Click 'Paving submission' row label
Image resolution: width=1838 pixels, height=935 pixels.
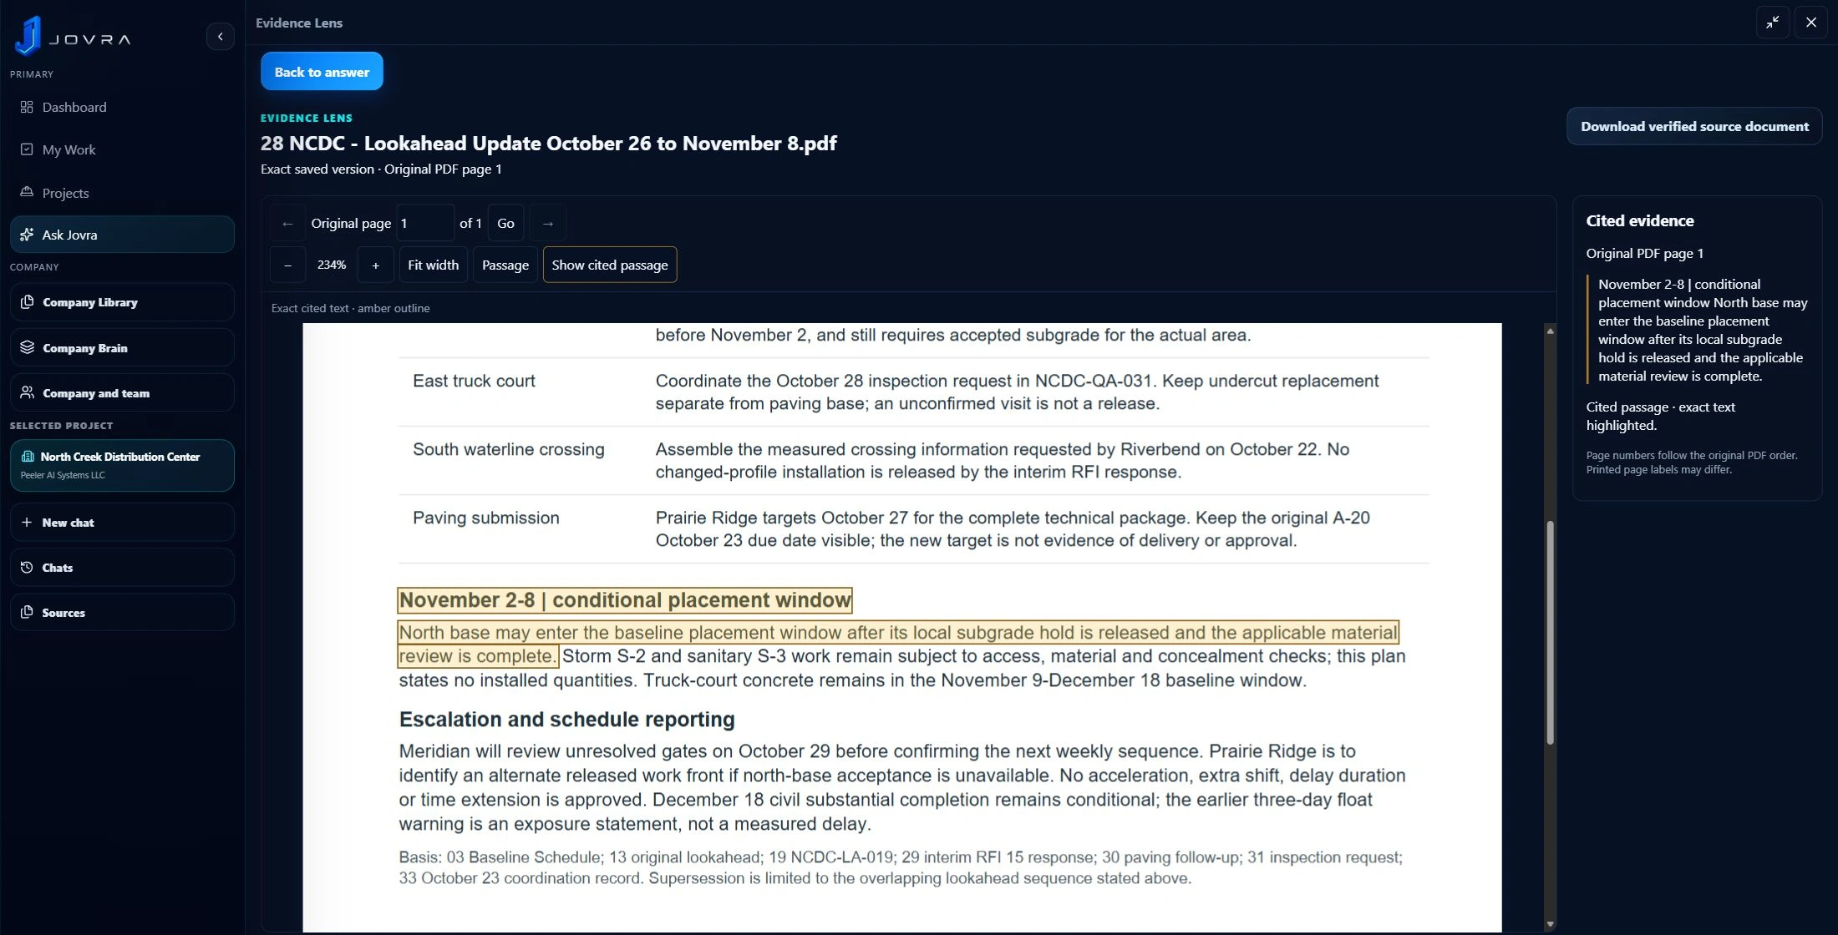tap(486, 518)
